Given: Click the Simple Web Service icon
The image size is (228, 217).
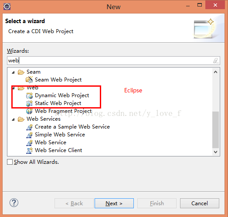Looking at the screenshot, I should [x=29, y=135].
